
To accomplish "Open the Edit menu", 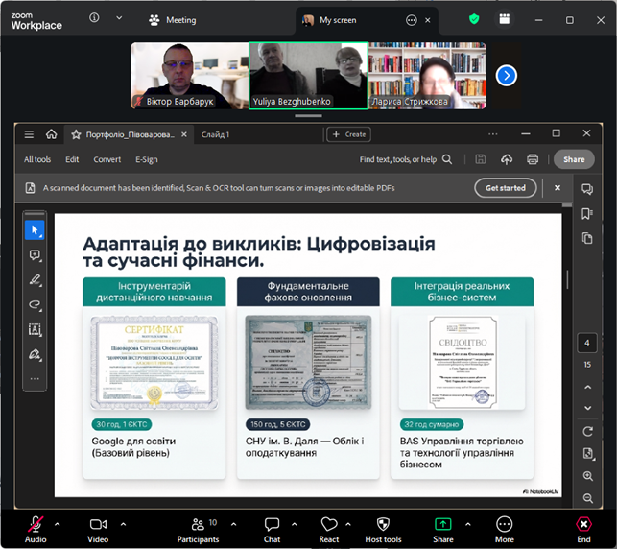I will pyautogui.click(x=72, y=159).
